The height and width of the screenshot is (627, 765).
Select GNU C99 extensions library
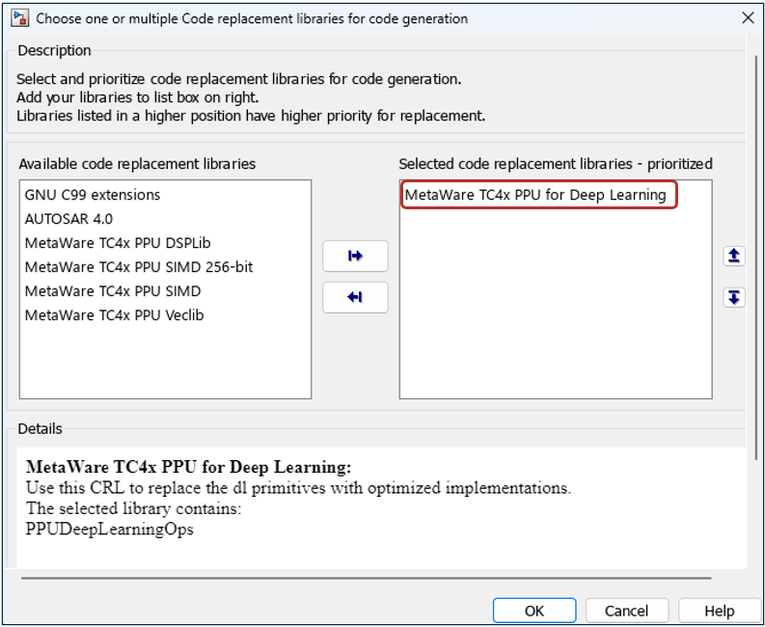[93, 195]
